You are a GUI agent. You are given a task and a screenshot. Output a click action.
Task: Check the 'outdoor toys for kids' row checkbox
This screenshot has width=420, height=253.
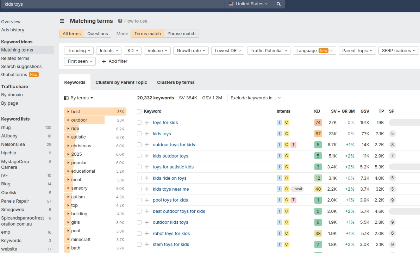[139, 145]
